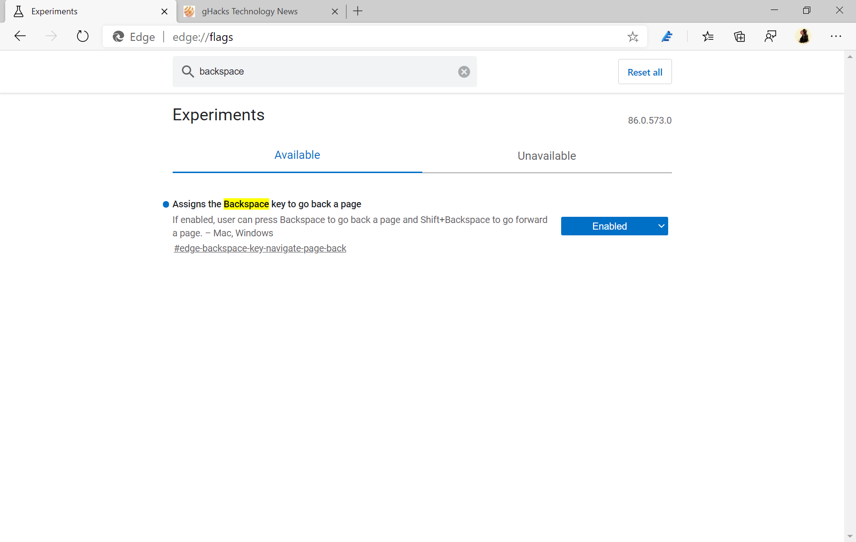Image resolution: width=856 pixels, height=542 pixels.
Task: Close the gHacks Technology News tab
Action: coord(335,11)
